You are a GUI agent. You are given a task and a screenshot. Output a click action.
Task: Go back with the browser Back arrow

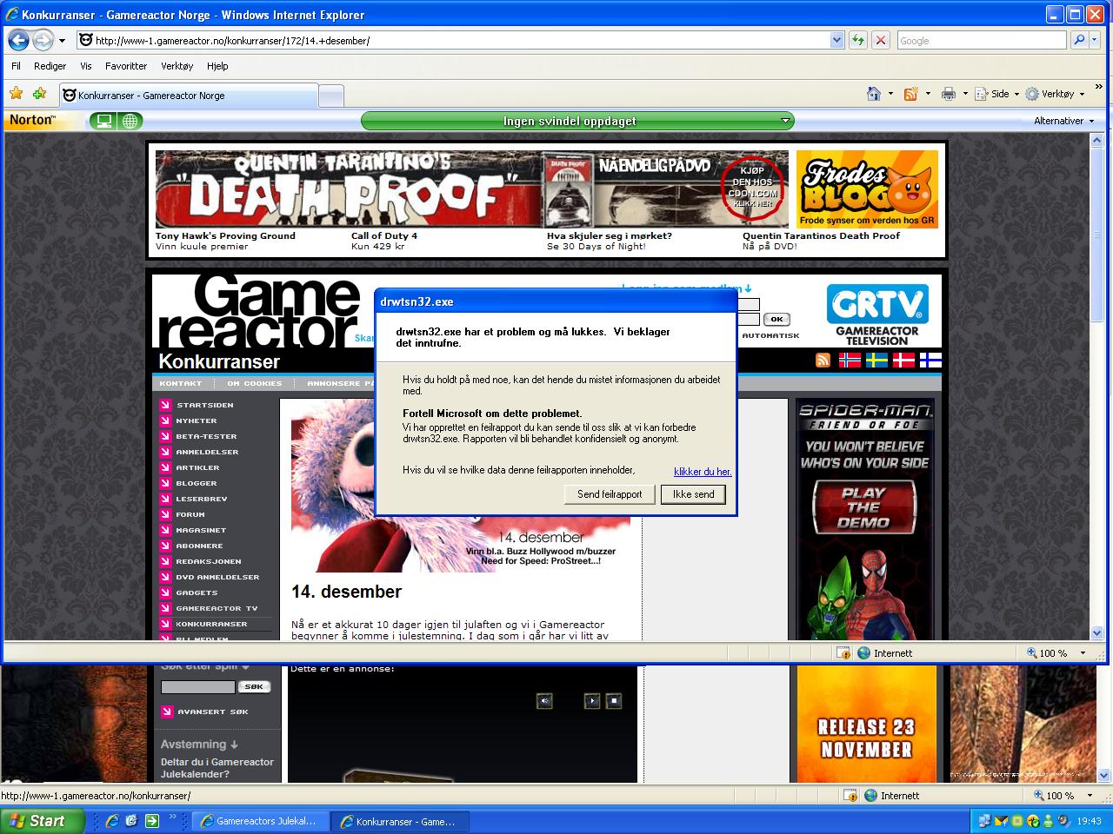pyautogui.click(x=18, y=40)
